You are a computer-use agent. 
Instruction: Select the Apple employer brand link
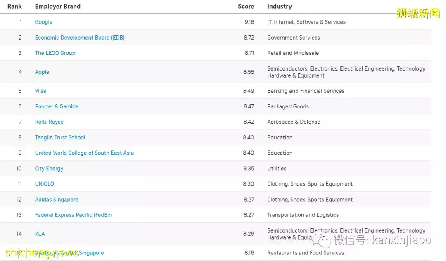pyautogui.click(x=42, y=72)
